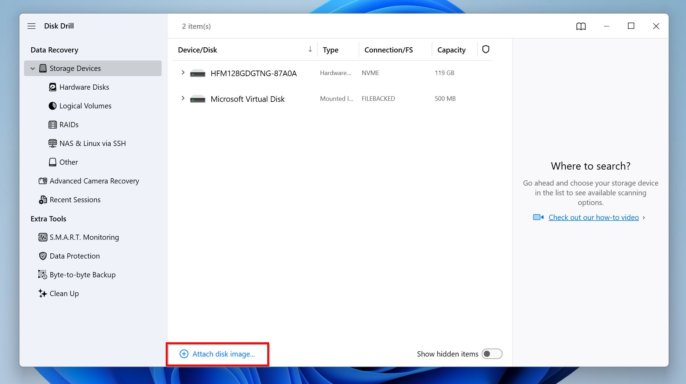The height and width of the screenshot is (384, 686).
Task: Collapse the Storage Devices tree item
Action: point(33,68)
